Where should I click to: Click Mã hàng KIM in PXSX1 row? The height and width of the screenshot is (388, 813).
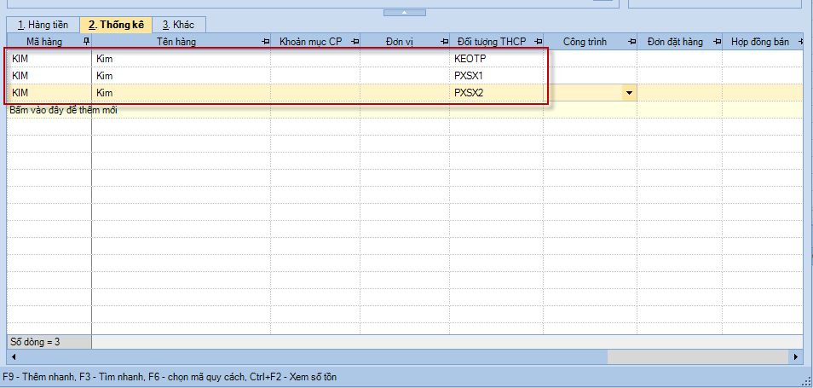(49, 76)
